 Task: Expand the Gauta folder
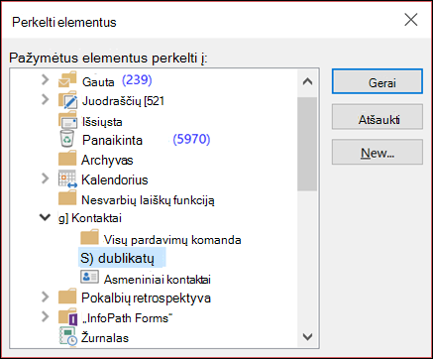click(x=46, y=79)
